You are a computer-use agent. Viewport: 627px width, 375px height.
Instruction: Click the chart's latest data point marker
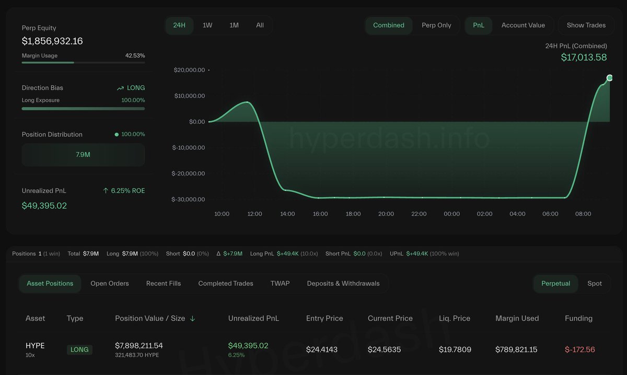click(609, 78)
